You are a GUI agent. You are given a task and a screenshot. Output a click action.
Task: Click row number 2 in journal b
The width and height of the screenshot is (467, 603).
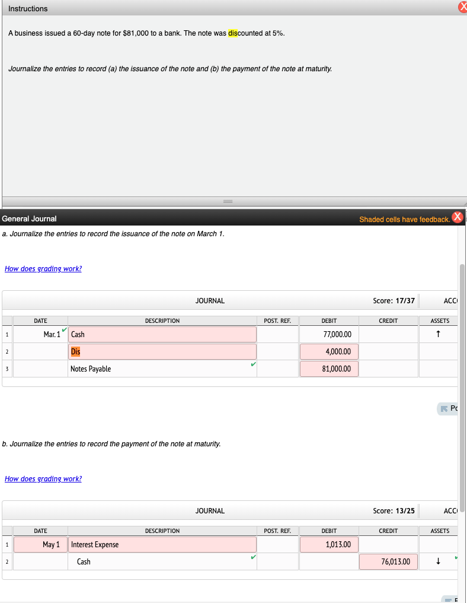coord(7,561)
